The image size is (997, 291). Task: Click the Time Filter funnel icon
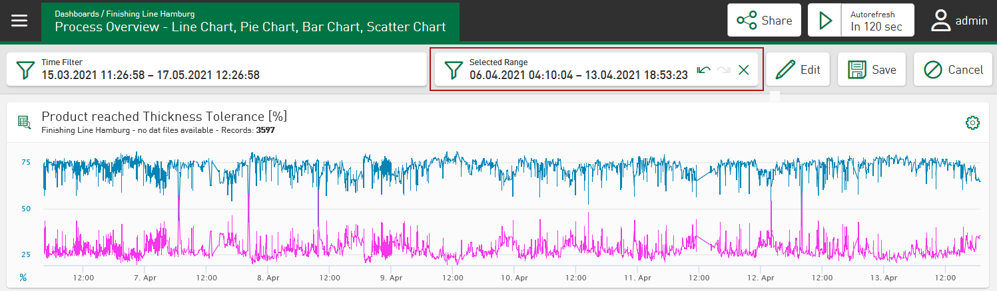coord(25,69)
